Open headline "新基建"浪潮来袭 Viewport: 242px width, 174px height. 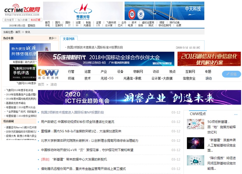coord(221,145)
